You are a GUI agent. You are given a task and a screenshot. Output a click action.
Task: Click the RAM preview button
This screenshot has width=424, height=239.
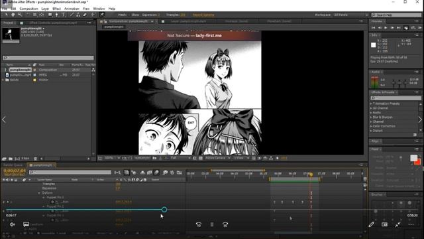point(420,28)
